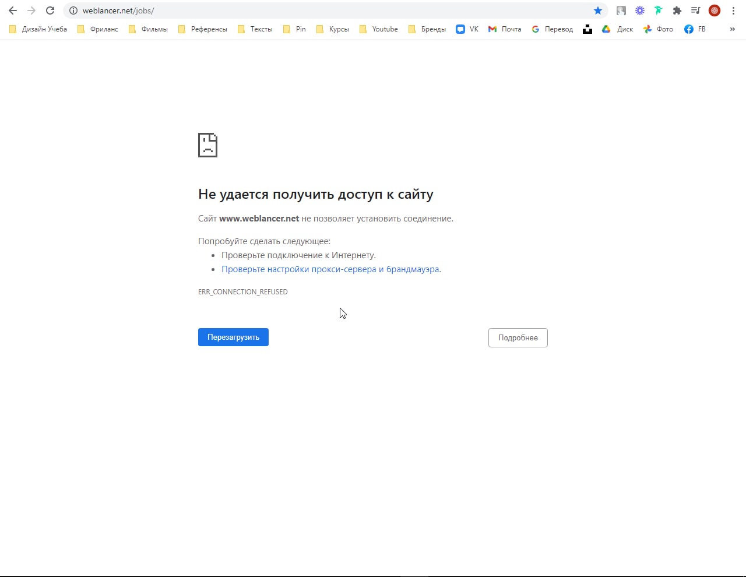
Task: Open the VK bookmark
Action: [467, 29]
